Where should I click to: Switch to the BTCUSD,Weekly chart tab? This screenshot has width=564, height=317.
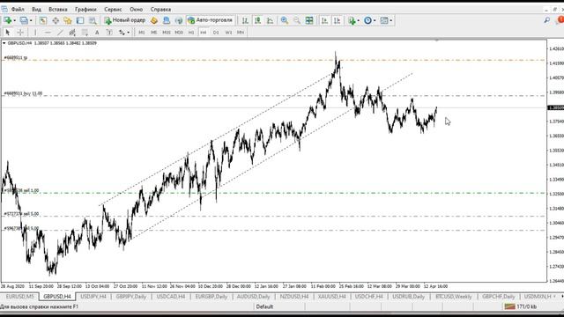tap(454, 297)
